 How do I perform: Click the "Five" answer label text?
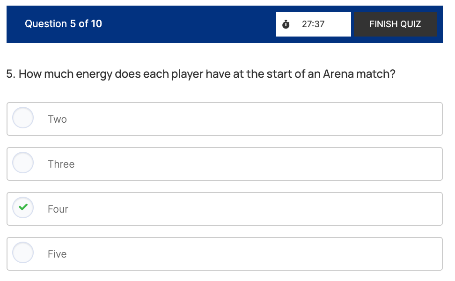pyautogui.click(x=57, y=254)
